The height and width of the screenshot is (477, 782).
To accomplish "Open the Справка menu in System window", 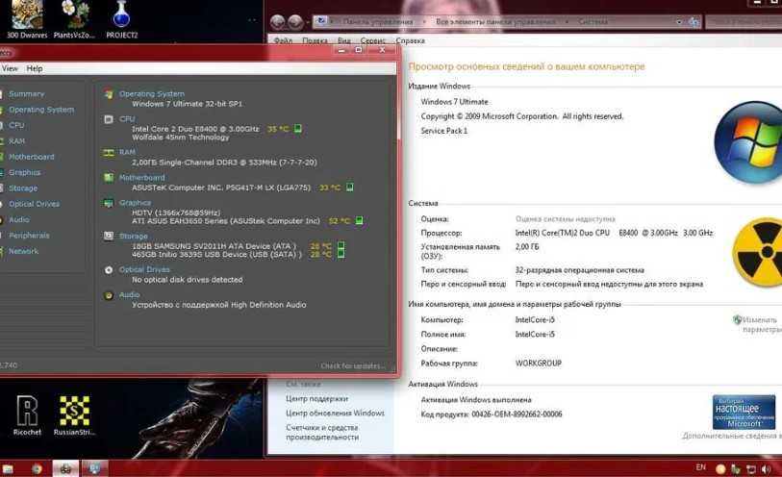I will [x=410, y=40].
